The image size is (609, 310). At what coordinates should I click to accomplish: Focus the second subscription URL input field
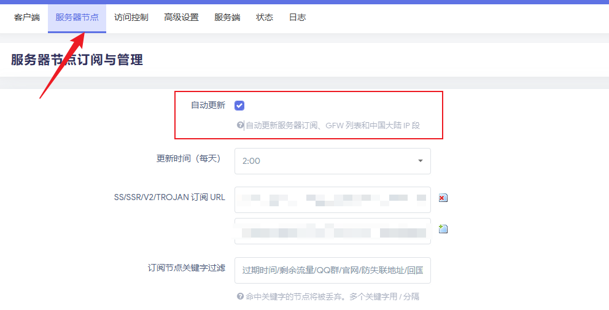(x=332, y=231)
